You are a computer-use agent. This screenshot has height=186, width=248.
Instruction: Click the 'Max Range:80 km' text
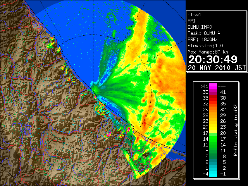point(208,52)
